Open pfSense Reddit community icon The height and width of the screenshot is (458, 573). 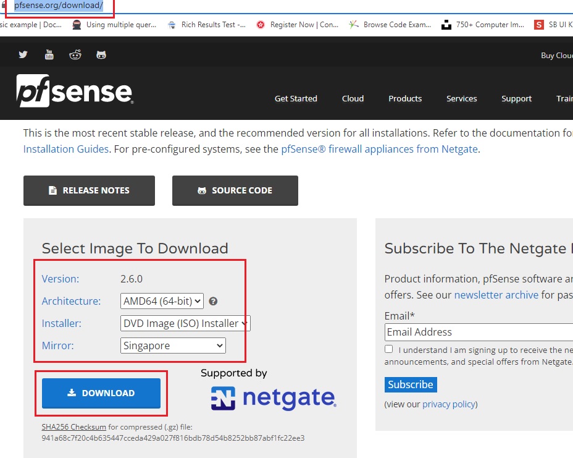75,55
